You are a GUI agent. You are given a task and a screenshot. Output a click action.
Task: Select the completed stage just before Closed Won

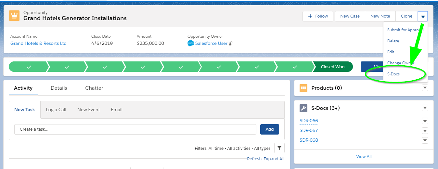point(294,67)
